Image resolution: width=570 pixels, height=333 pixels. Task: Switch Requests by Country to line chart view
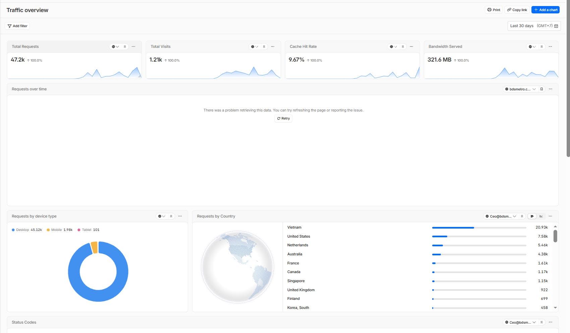541,216
